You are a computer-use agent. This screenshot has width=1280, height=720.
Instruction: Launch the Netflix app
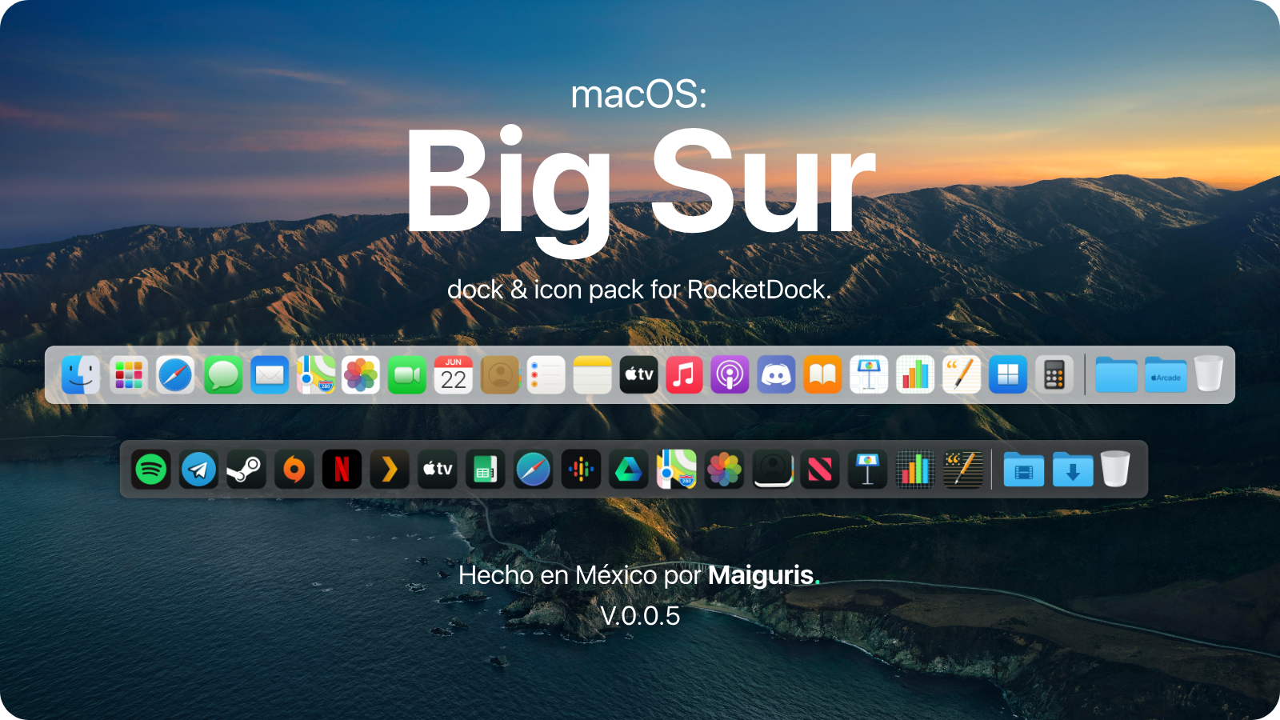[342, 469]
